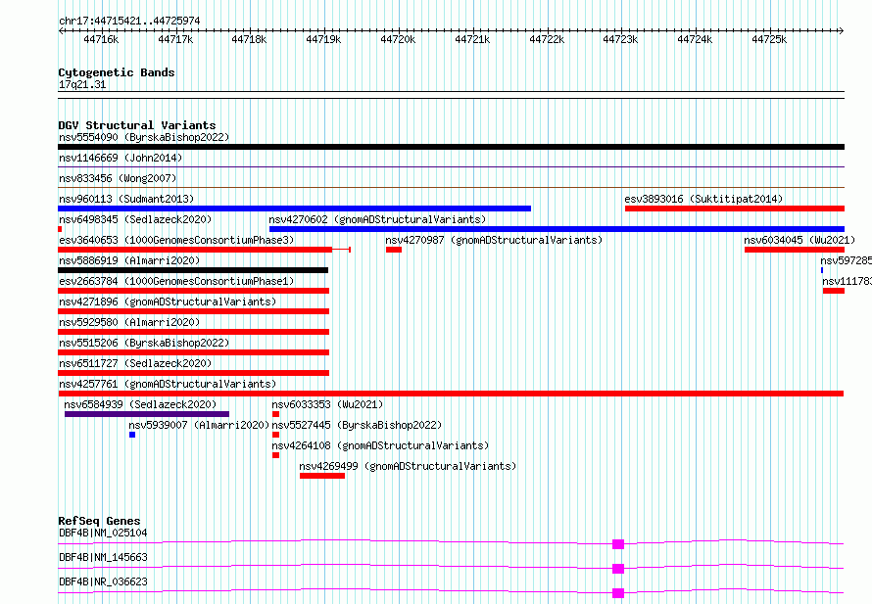Click nsv6034045 (Wu2021) label
Image resolution: width=872 pixels, height=604 pixels.
coord(799,240)
